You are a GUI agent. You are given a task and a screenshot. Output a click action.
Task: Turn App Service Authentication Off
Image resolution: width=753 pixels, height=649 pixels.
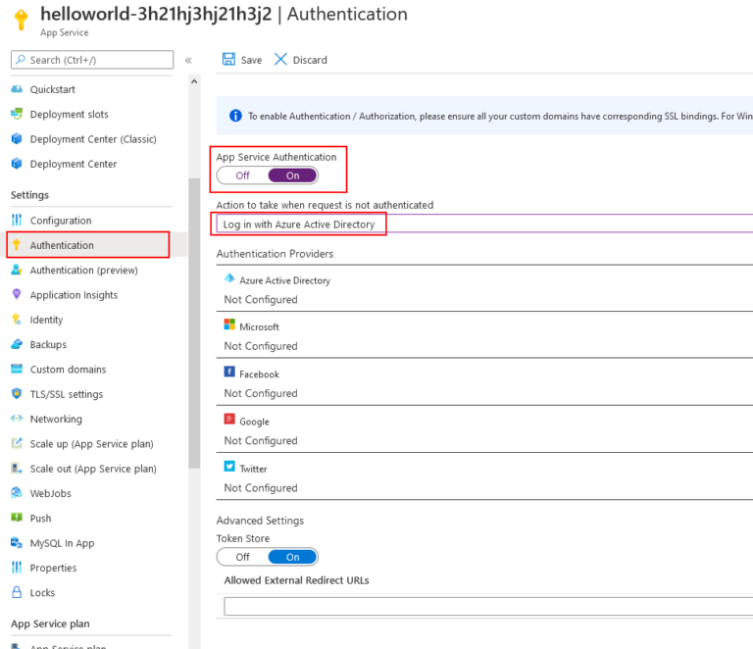click(x=242, y=175)
